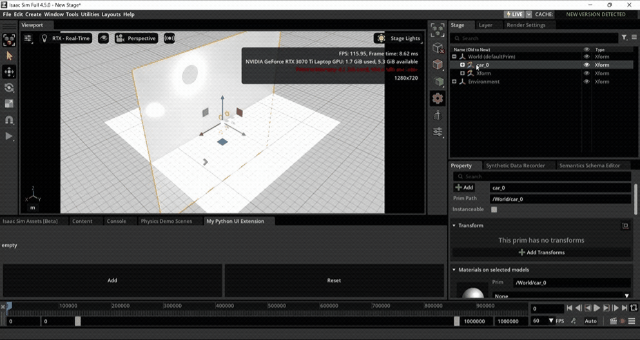This screenshot has width=640, height=340.
Task: Toggle visibility of Environment prim
Action: 587,82
